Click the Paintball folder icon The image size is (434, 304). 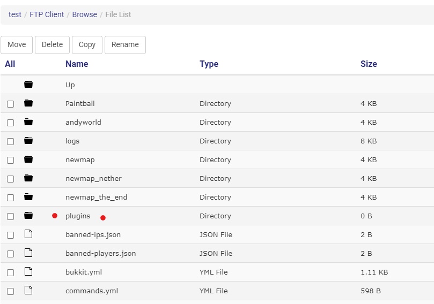click(28, 103)
